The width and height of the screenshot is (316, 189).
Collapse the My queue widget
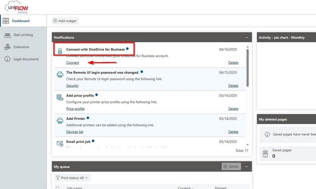(x=246, y=167)
